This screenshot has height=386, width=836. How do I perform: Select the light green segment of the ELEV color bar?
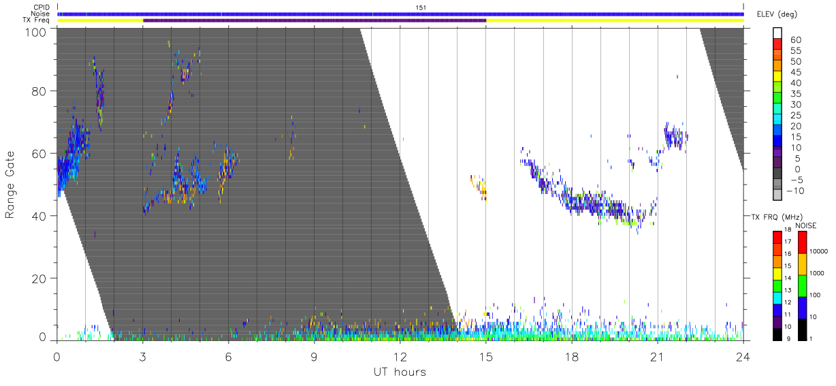click(777, 87)
